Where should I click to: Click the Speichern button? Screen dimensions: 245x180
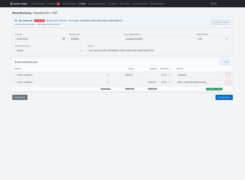click(224, 97)
